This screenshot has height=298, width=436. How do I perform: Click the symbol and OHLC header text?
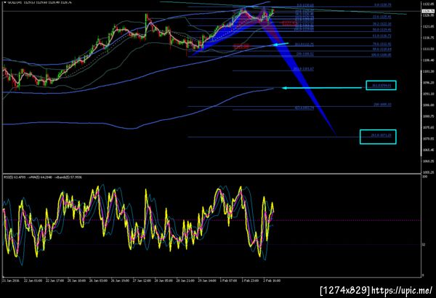[x=39, y=2]
